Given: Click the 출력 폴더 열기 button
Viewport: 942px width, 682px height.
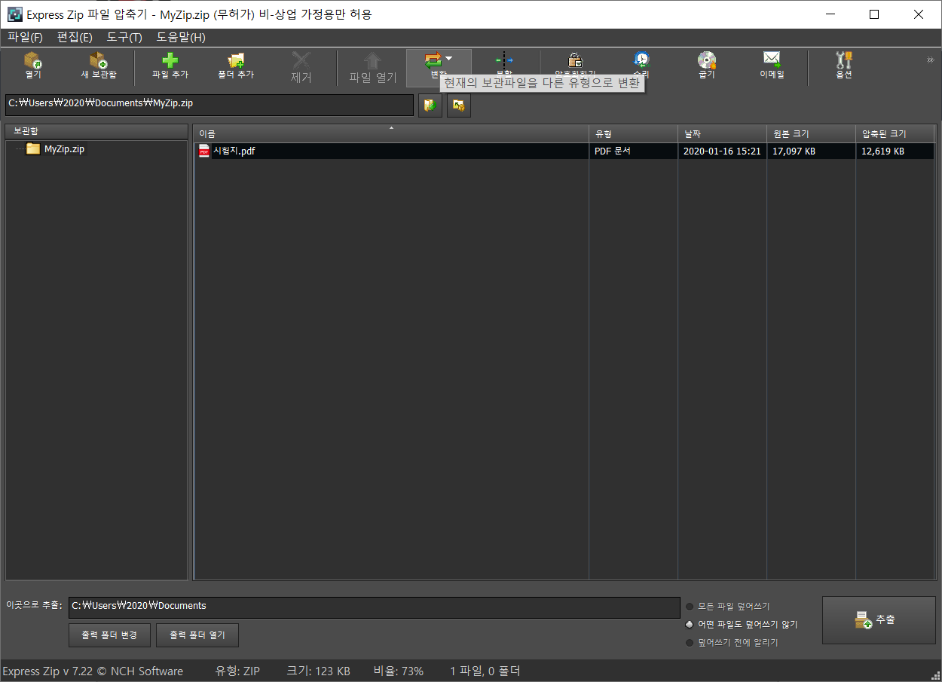Looking at the screenshot, I should (x=197, y=635).
